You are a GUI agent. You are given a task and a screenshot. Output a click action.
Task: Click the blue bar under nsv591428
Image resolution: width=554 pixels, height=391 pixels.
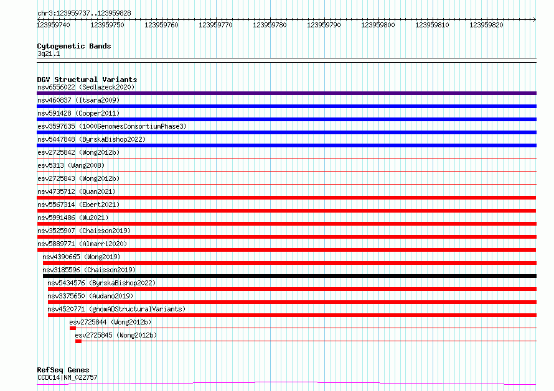[x=286, y=119]
